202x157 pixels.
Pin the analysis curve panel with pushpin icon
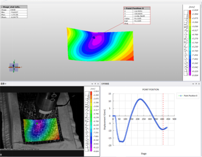coord(196,84)
